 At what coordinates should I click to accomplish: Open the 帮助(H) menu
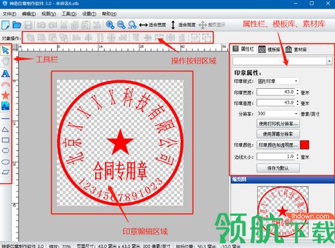(109, 14)
